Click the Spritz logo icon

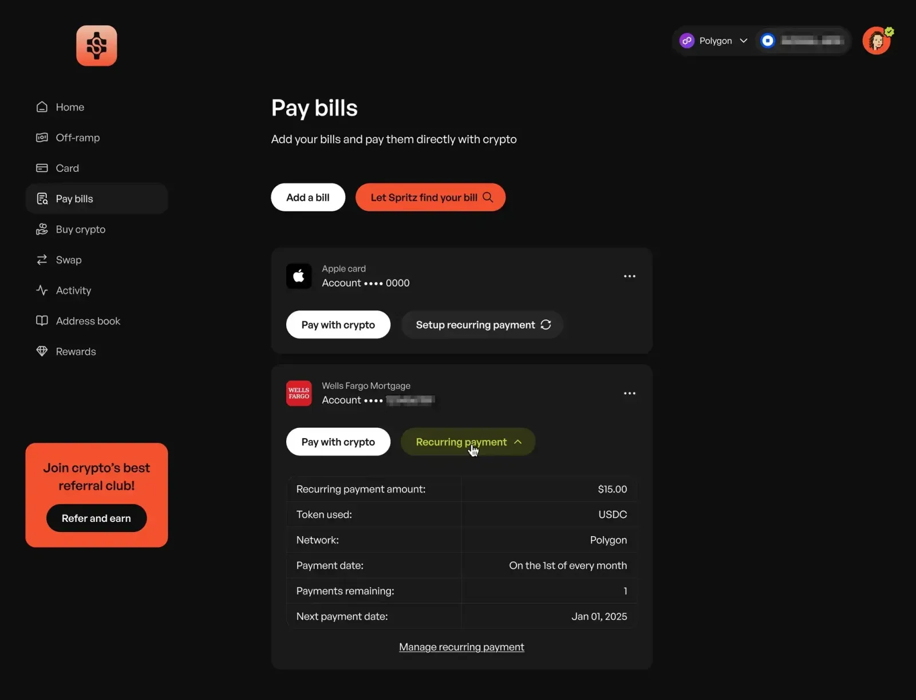(97, 46)
